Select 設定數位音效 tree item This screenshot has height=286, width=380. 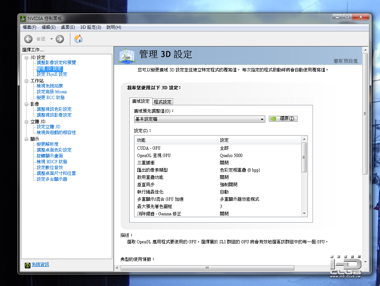click(x=50, y=168)
